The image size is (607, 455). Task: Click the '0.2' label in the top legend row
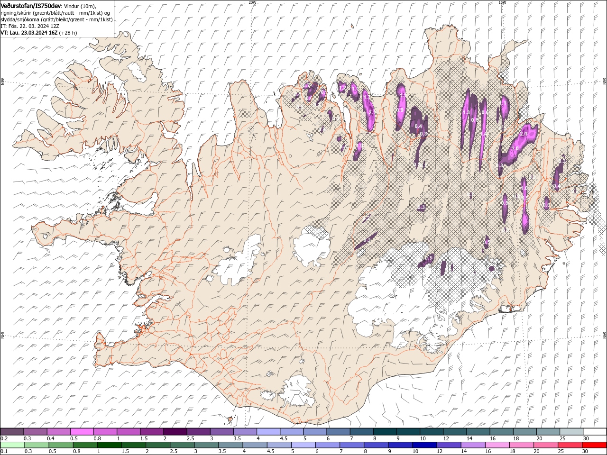click(x=4, y=438)
